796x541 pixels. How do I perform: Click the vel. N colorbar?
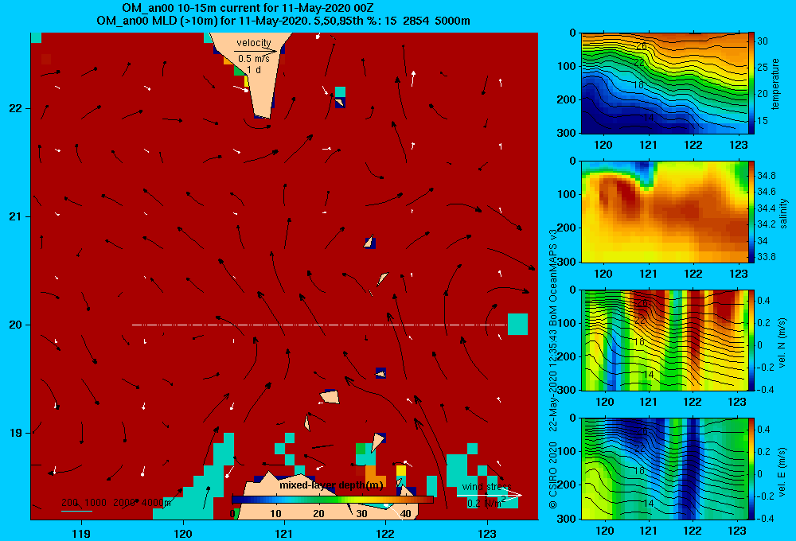(752, 340)
